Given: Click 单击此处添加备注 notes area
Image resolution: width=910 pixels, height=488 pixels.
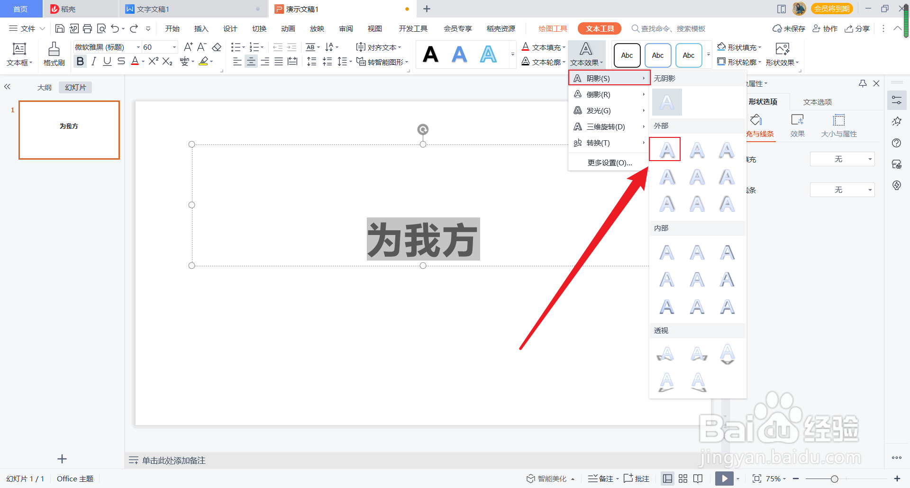Looking at the screenshot, I should pyautogui.click(x=173, y=460).
